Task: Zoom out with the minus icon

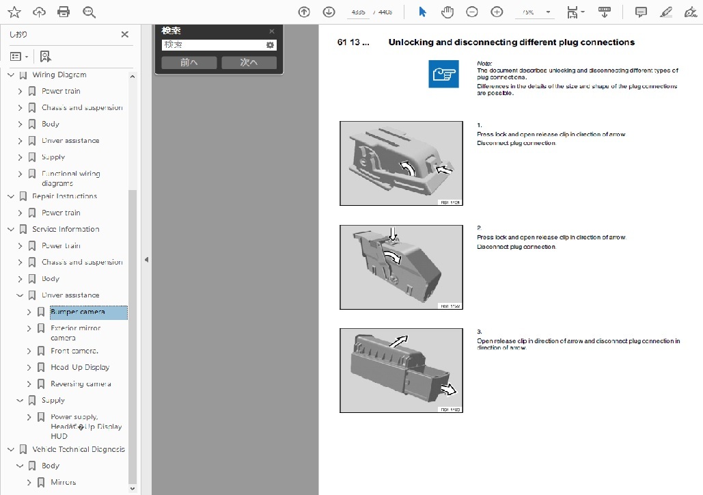Action: pyautogui.click(x=472, y=12)
